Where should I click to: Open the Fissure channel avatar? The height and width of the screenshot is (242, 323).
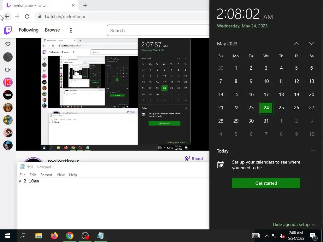8,95
